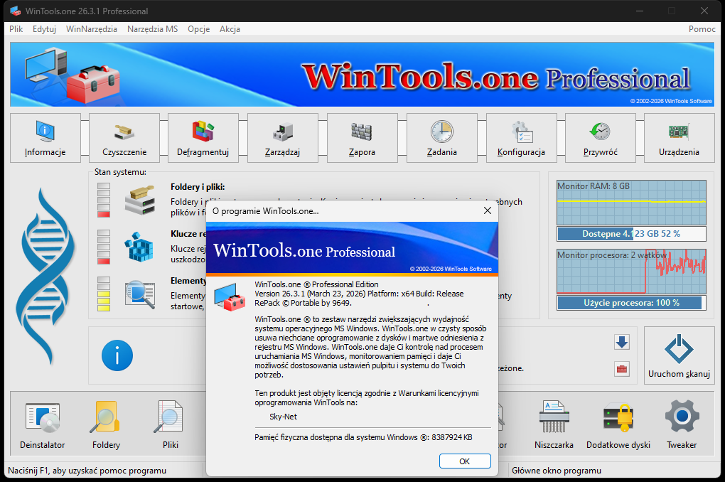This screenshot has height=482, width=725.
Task: Click the app icon in title bar
Action: point(15,11)
